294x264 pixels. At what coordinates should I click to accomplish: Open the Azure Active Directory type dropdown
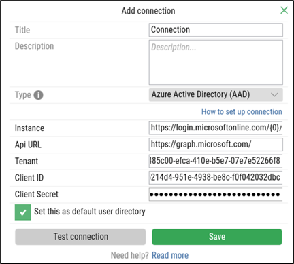(216, 94)
